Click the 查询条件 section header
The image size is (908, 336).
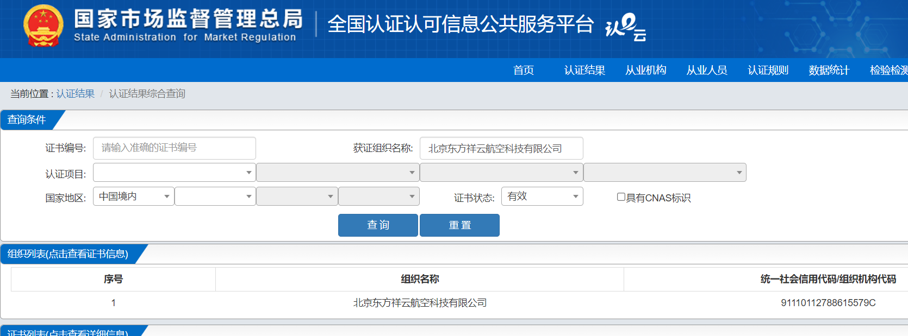click(x=27, y=119)
